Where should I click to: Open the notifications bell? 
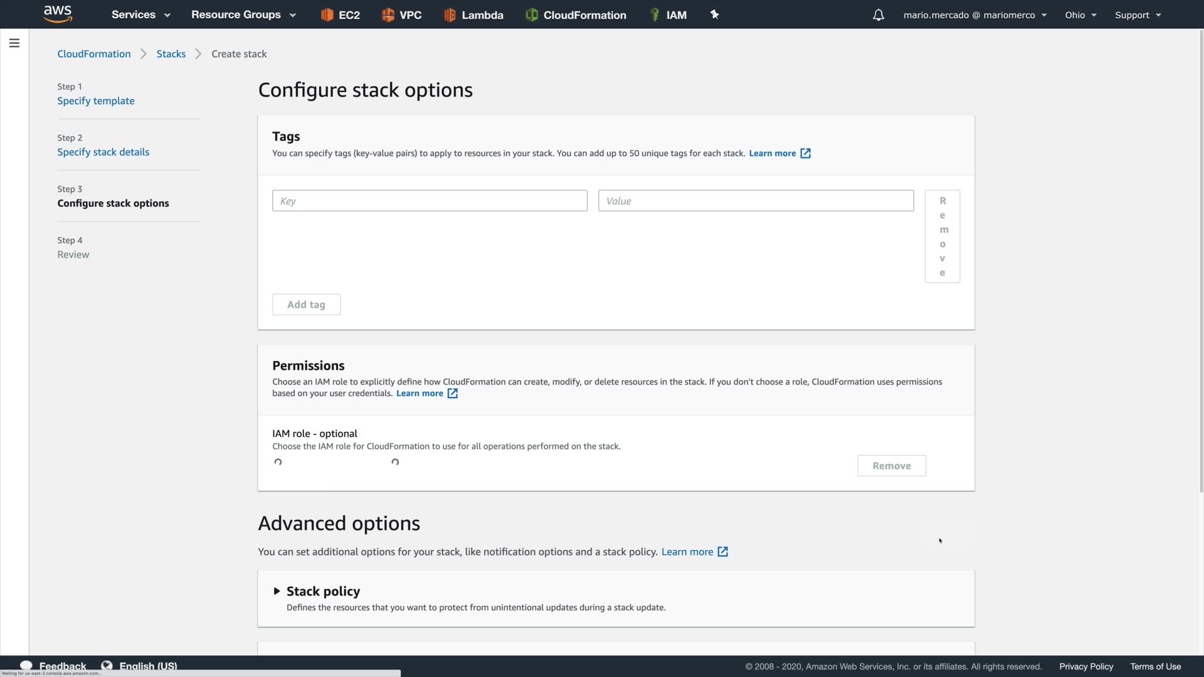(x=878, y=15)
